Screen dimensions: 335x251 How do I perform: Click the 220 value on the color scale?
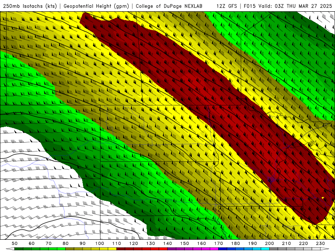click(x=303, y=243)
